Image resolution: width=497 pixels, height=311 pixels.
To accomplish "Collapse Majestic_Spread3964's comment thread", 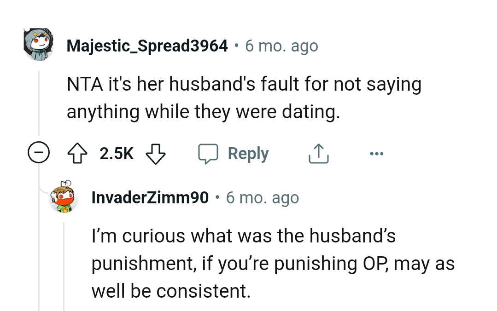I will click(39, 153).
